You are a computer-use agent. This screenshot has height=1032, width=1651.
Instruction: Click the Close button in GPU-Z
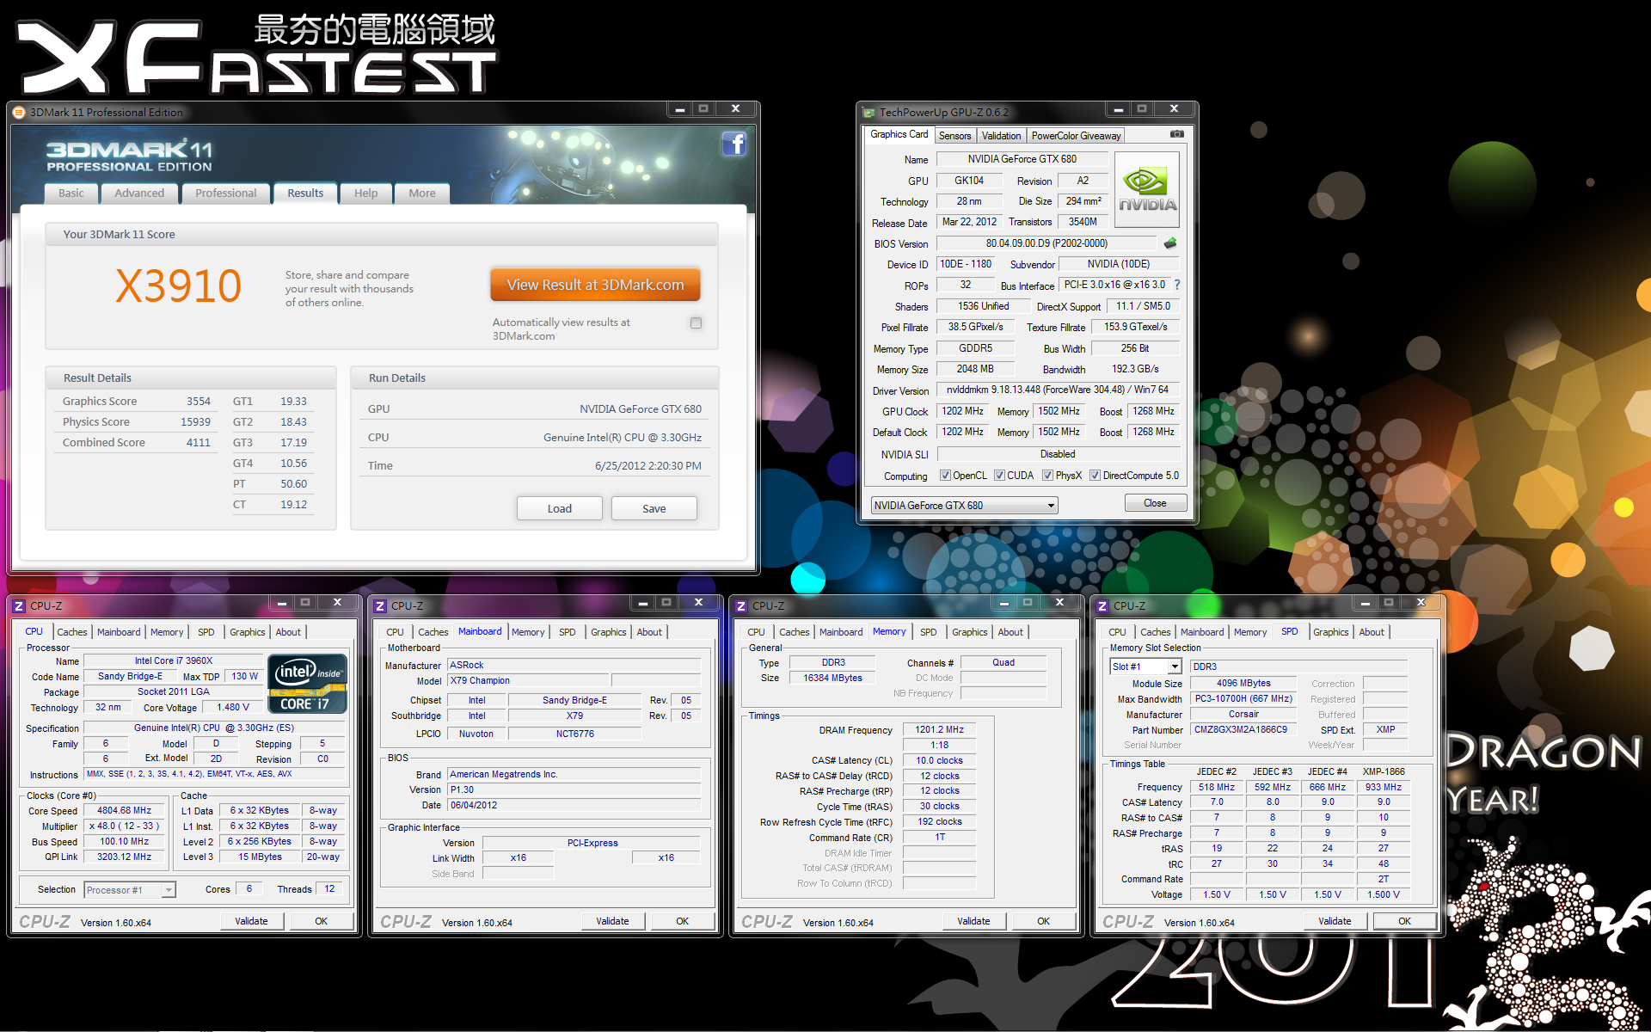coord(1155,503)
